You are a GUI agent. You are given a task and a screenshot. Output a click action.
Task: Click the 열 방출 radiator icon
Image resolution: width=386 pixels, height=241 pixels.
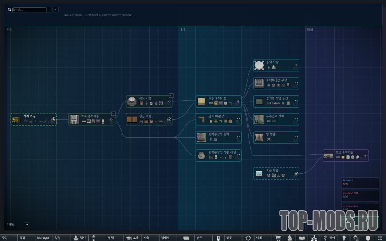click(x=259, y=137)
